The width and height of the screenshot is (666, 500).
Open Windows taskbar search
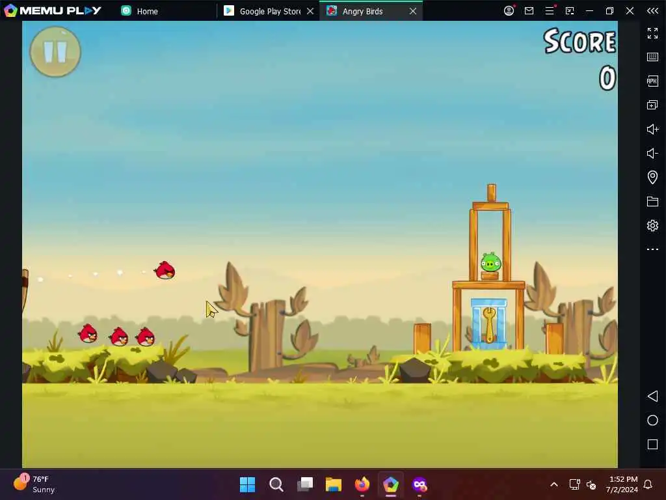click(276, 484)
